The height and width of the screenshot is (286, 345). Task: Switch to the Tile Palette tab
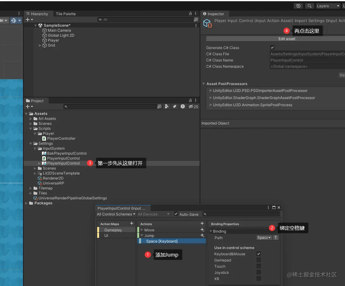pyautogui.click(x=66, y=14)
